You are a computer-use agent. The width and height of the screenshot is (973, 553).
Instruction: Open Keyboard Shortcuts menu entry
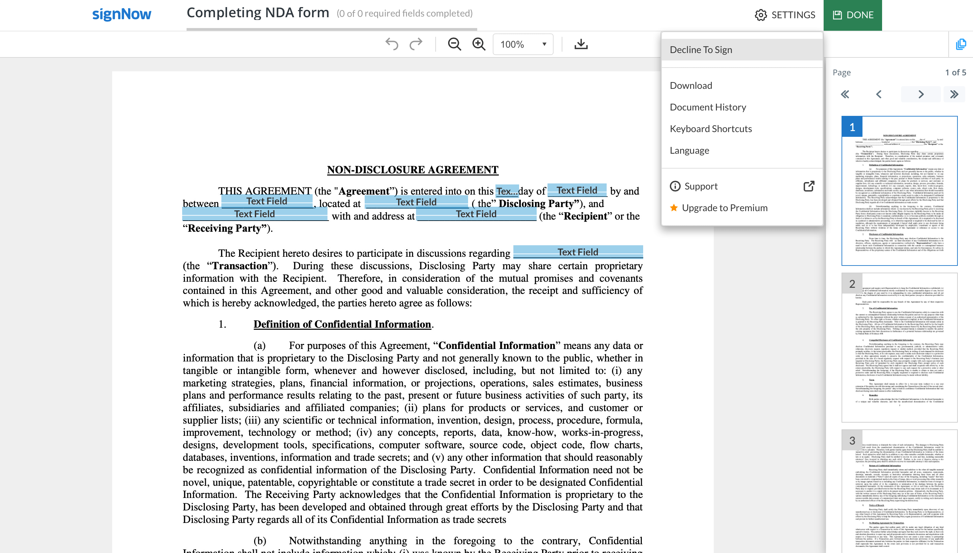(710, 129)
